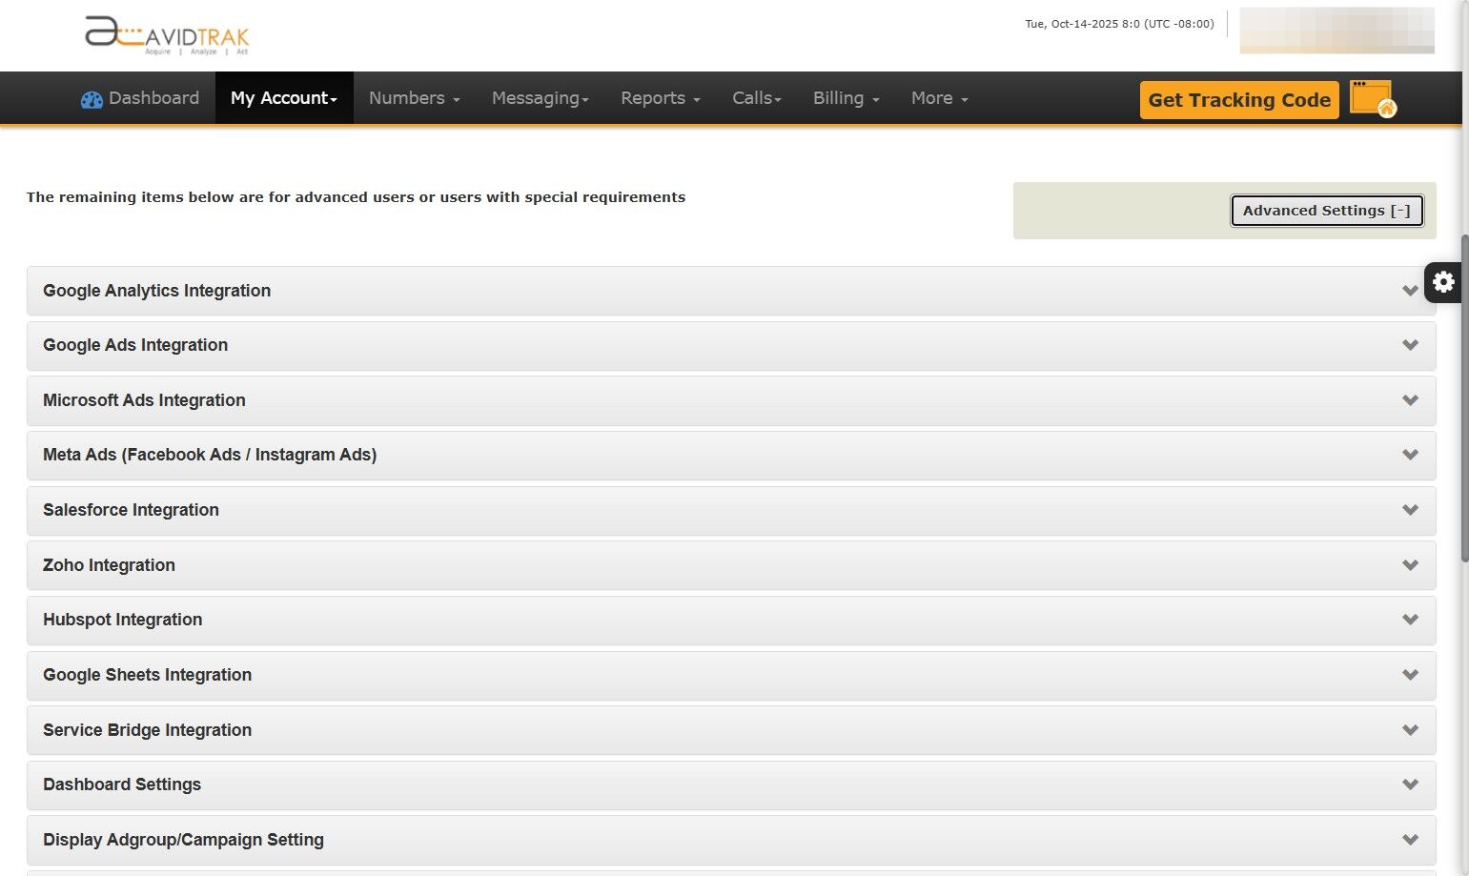Click the date and time text
1469x876 pixels.
pyautogui.click(x=1119, y=24)
